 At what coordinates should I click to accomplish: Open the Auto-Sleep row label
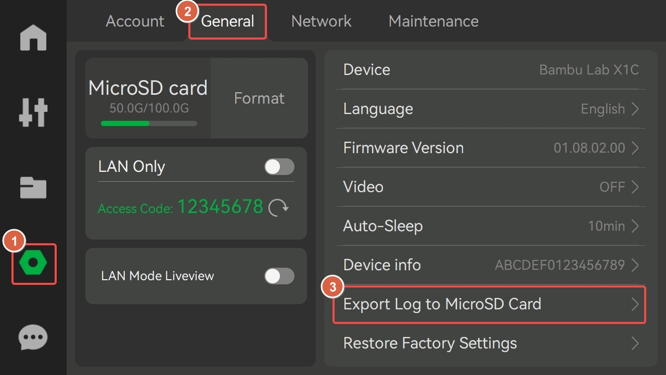coord(383,226)
